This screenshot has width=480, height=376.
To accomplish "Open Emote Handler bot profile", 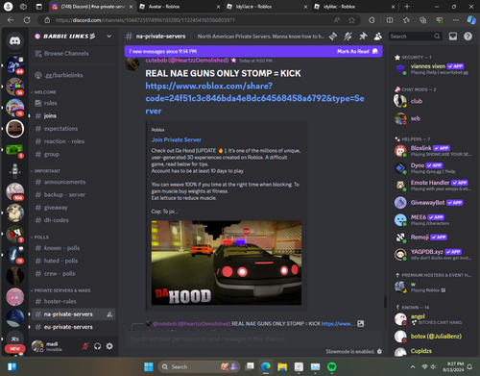I will 433,185.
